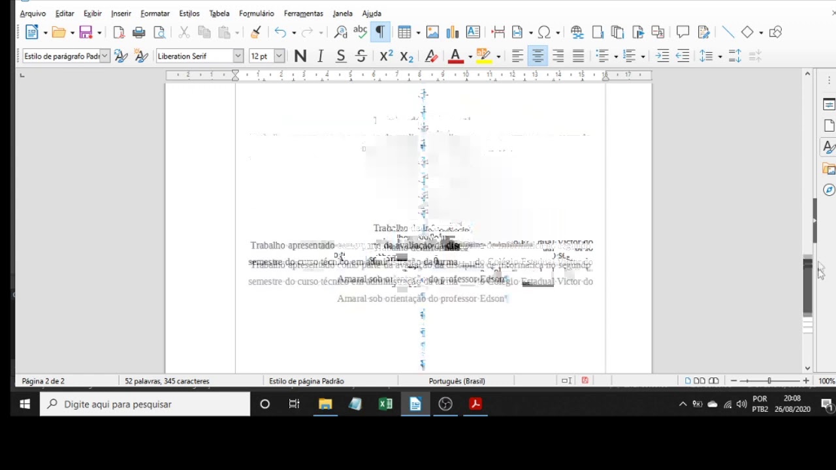Expand the Open recent documents arrow
836x470 pixels.
click(72, 33)
